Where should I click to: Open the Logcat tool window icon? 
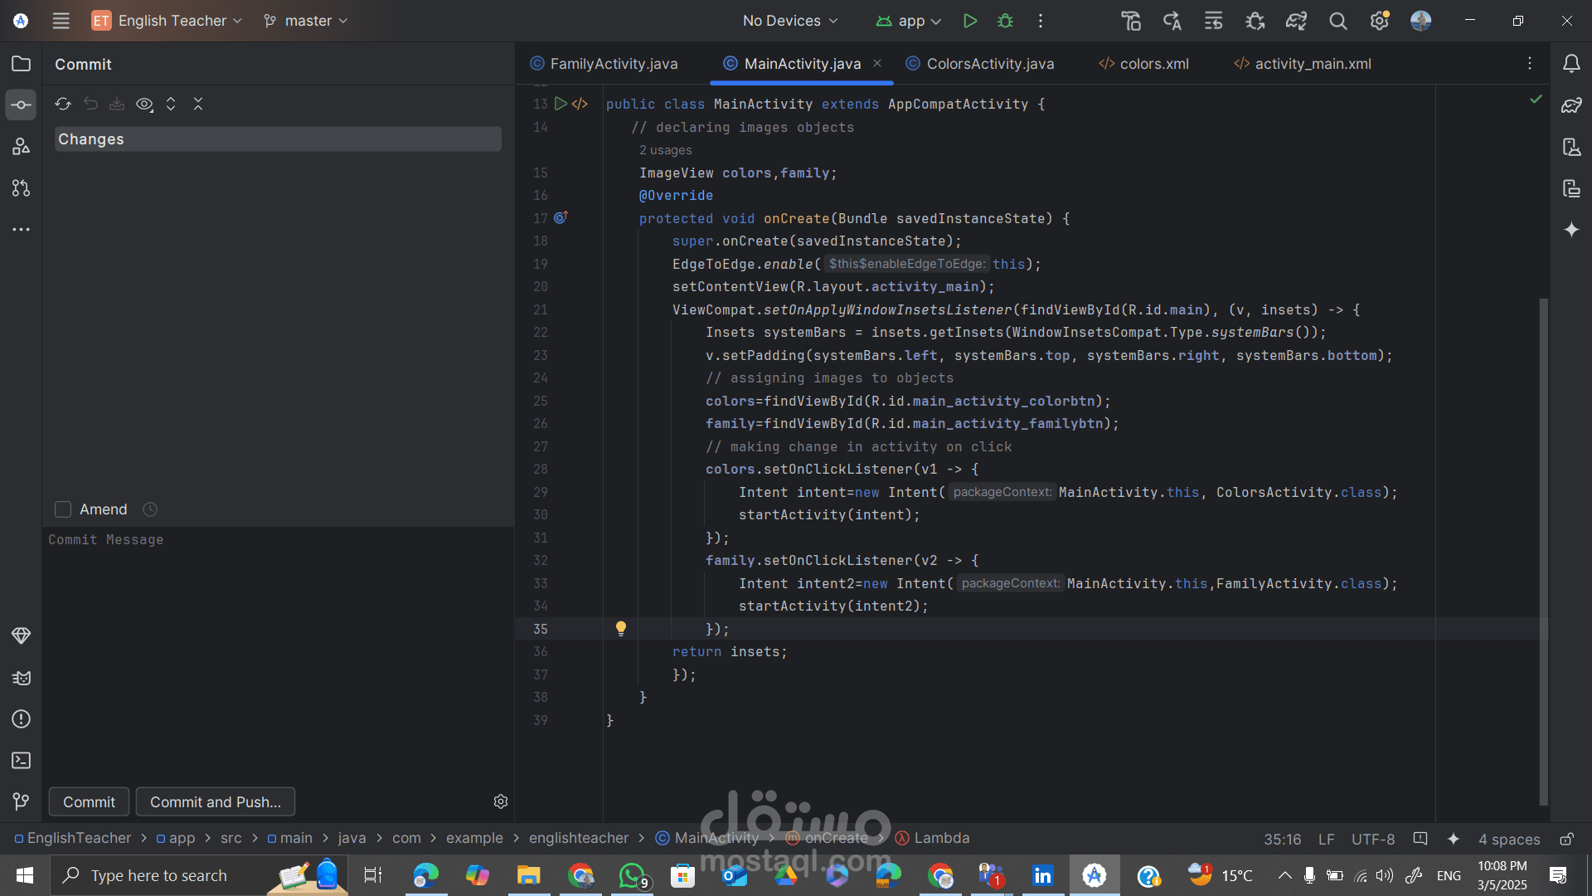tap(22, 678)
